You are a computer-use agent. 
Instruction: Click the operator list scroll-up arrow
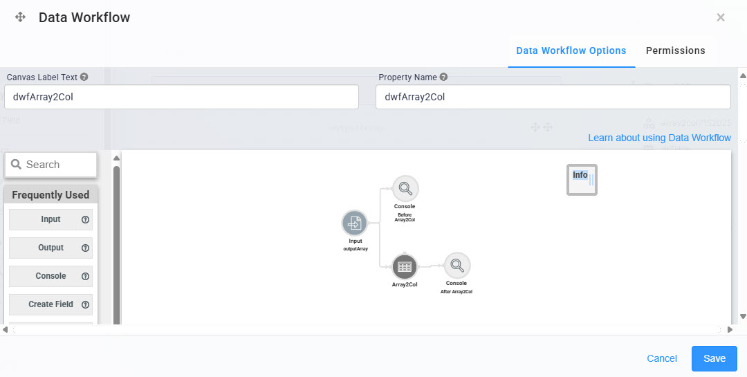coord(117,158)
